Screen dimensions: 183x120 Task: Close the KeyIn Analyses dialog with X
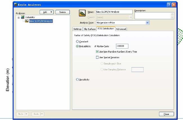click(174, 5)
